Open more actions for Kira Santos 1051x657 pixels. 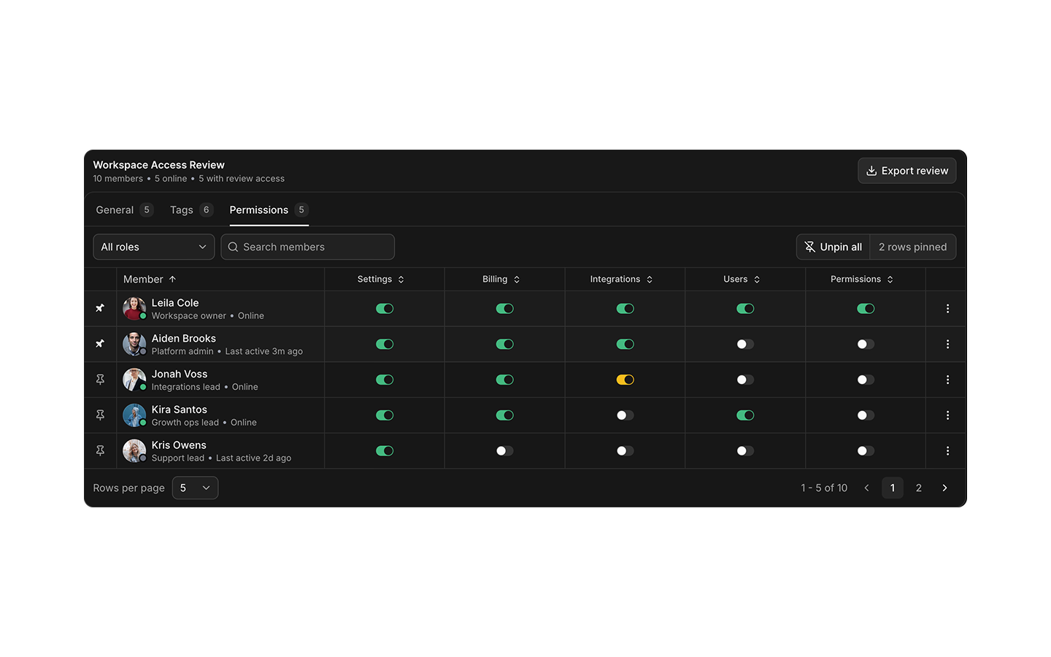click(x=947, y=415)
